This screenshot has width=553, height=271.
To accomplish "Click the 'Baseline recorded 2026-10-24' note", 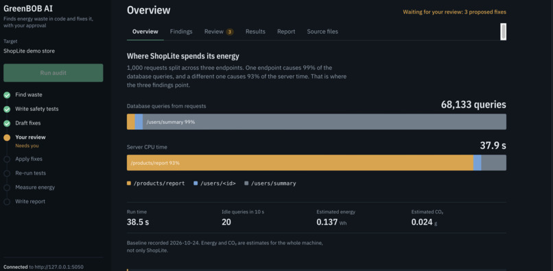I will point(224,247).
